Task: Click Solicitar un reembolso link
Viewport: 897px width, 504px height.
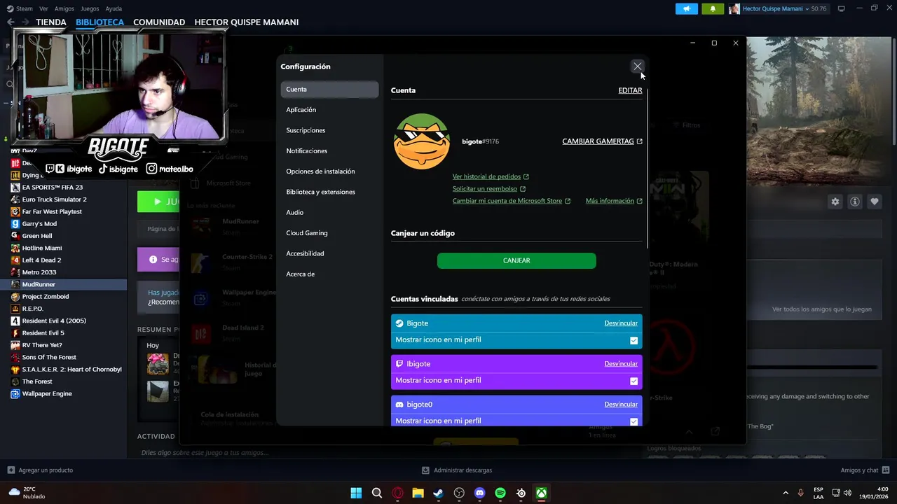Action: 489,189
